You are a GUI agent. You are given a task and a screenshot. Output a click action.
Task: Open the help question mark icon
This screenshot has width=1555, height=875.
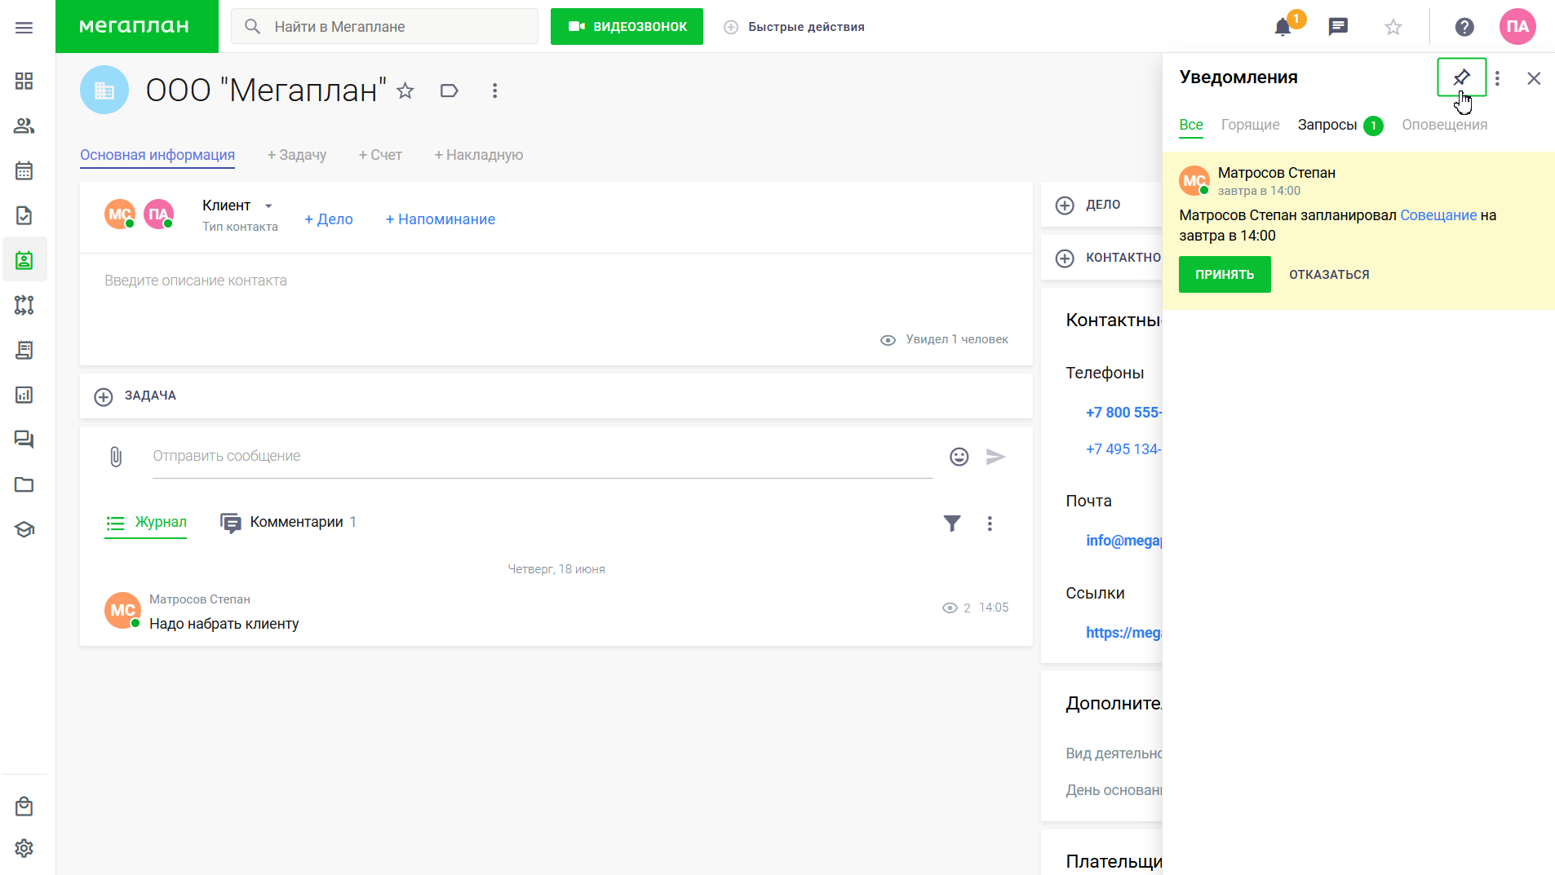pyautogui.click(x=1464, y=27)
